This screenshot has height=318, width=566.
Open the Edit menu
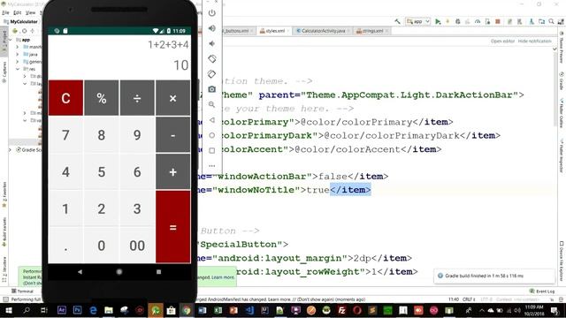17,12
